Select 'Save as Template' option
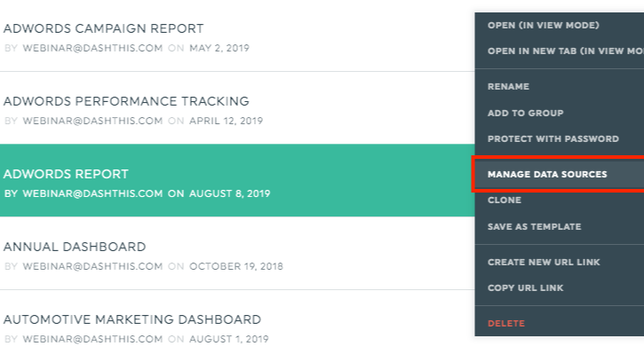This screenshot has height=362, width=644. 534,227
